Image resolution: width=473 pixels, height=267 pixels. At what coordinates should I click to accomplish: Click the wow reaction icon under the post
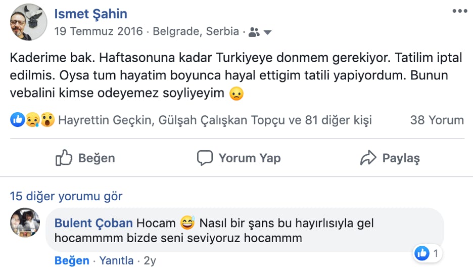(48, 120)
